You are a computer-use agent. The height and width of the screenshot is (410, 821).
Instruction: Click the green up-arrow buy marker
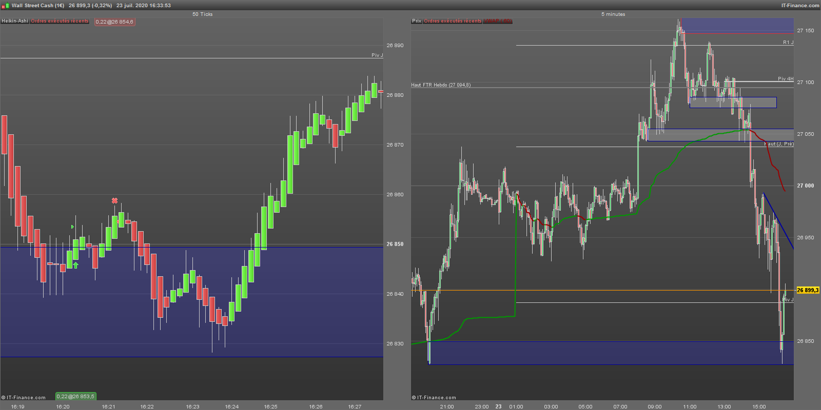coord(76,265)
